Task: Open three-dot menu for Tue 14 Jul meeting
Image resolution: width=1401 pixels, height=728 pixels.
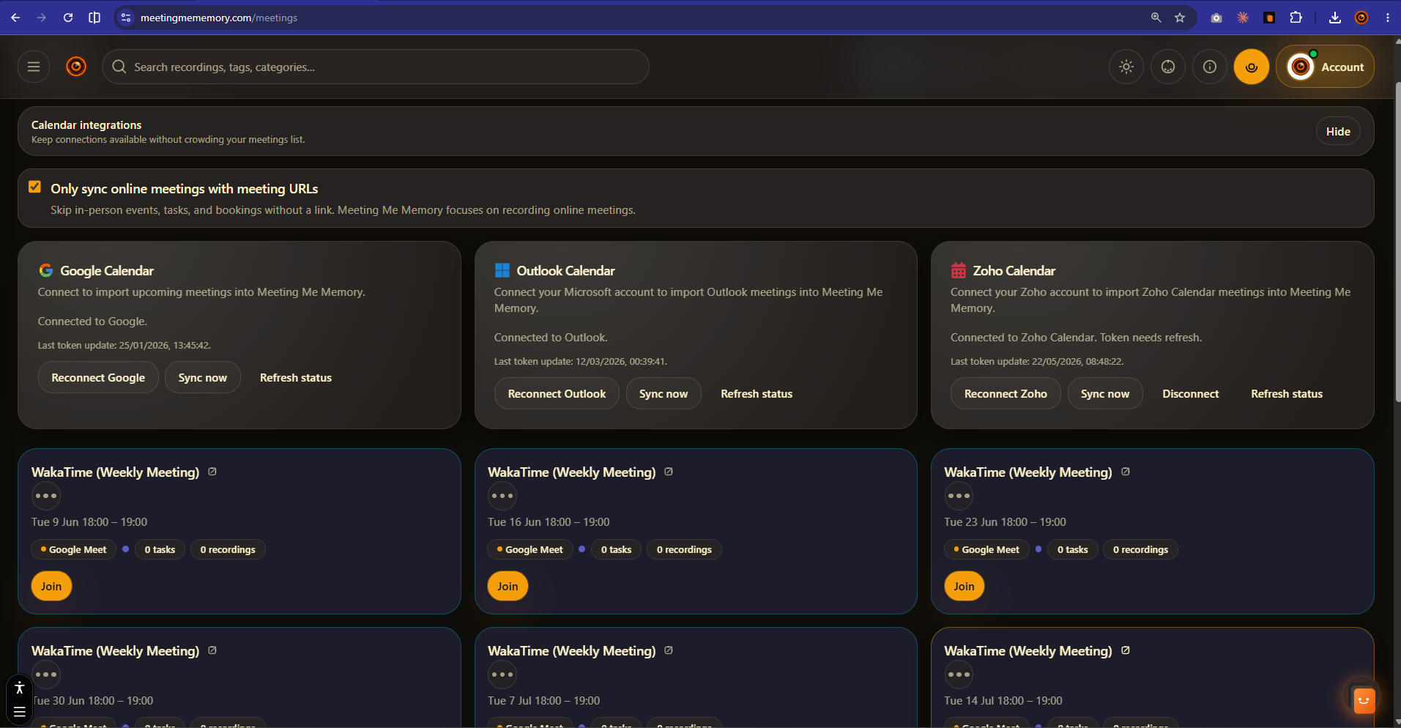Action: (959, 675)
